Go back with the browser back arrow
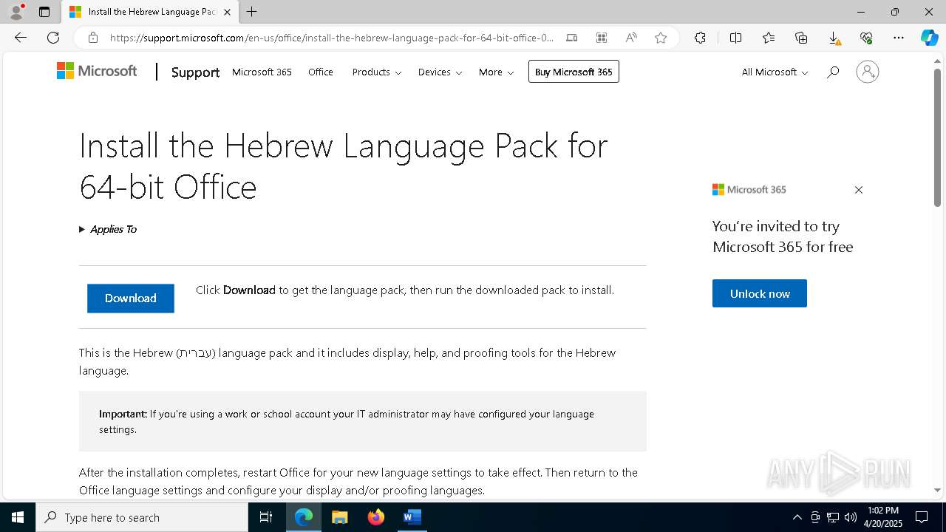Image resolution: width=946 pixels, height=532 pixels. tap(21, 38)
